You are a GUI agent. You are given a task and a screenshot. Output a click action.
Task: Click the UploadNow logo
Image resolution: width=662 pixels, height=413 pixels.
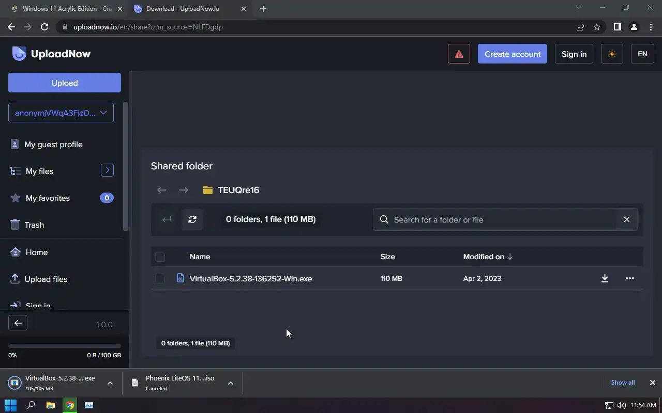[51, 54]
